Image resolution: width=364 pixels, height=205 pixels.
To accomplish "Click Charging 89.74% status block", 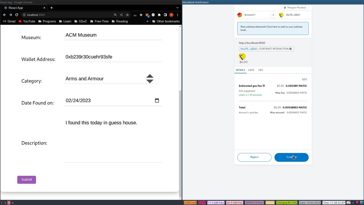I will click(287, 203).
